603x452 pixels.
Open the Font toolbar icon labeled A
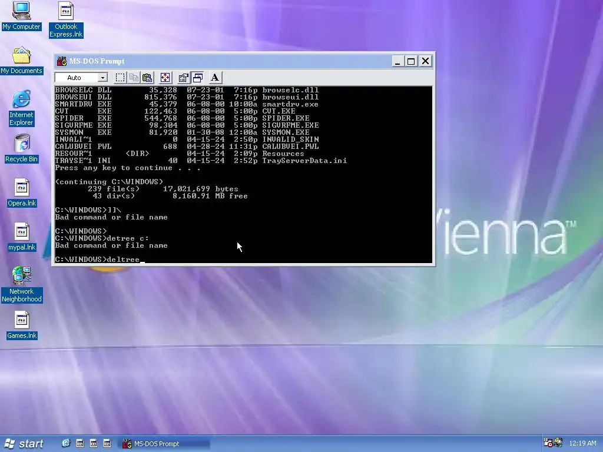[215, 78]
